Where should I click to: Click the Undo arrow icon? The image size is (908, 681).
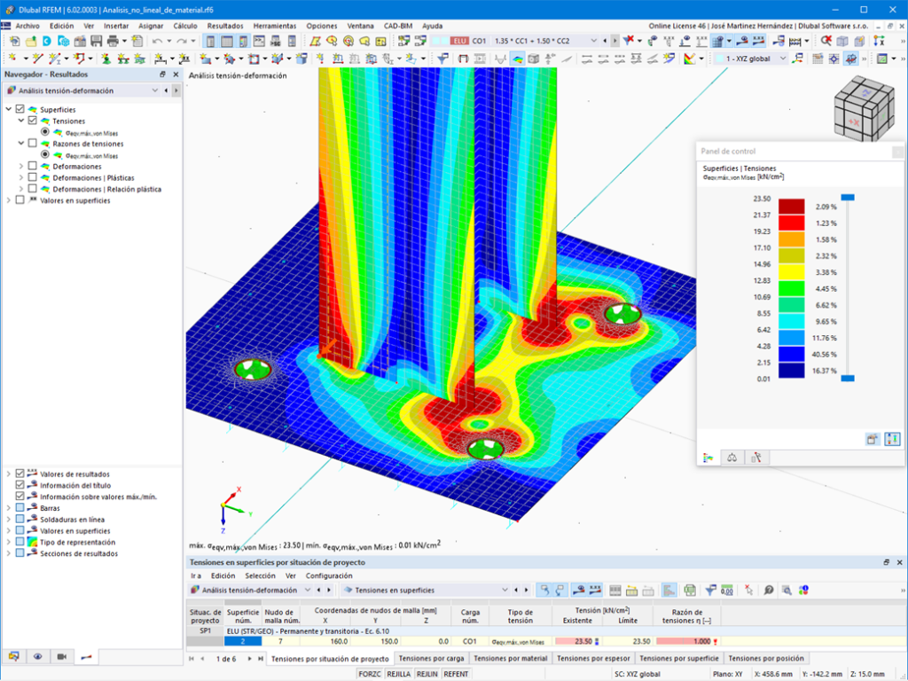[x=157, y=41]
